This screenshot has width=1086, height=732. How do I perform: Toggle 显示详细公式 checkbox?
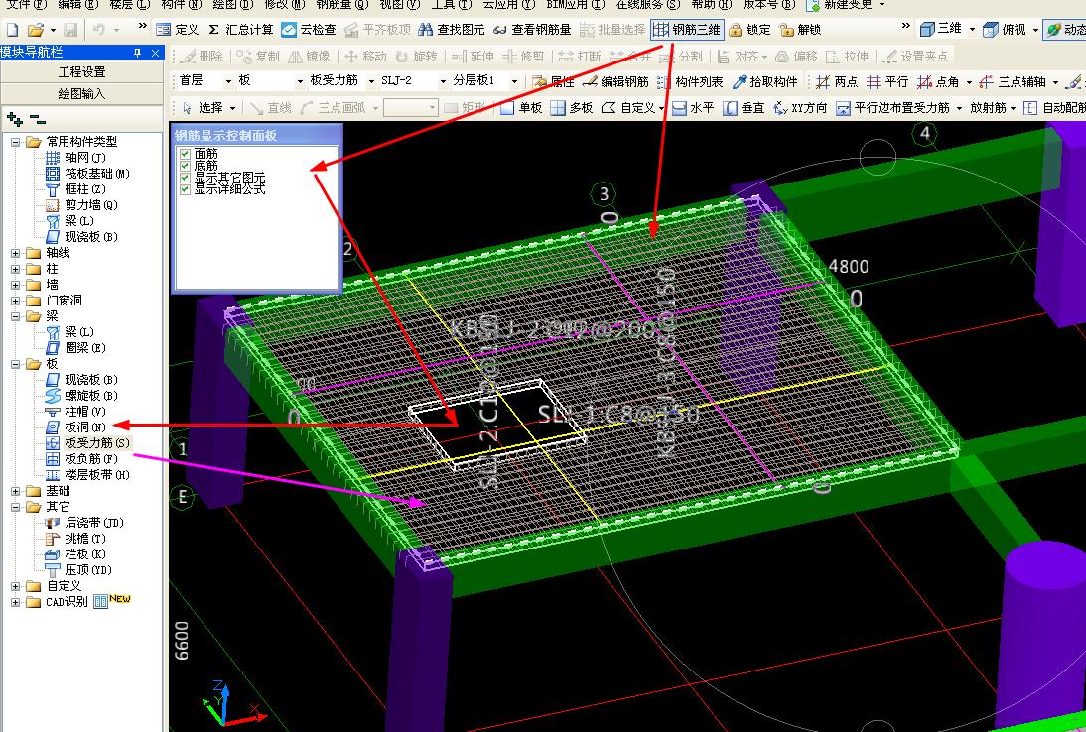pos(185,188)
